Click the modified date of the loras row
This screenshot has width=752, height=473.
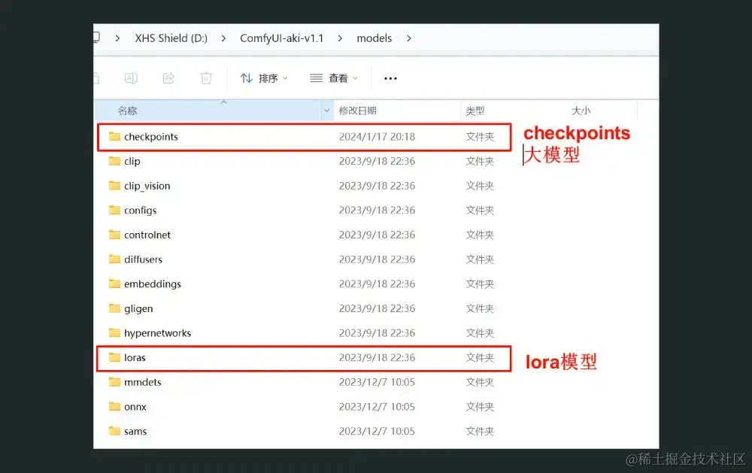[377, 357]
